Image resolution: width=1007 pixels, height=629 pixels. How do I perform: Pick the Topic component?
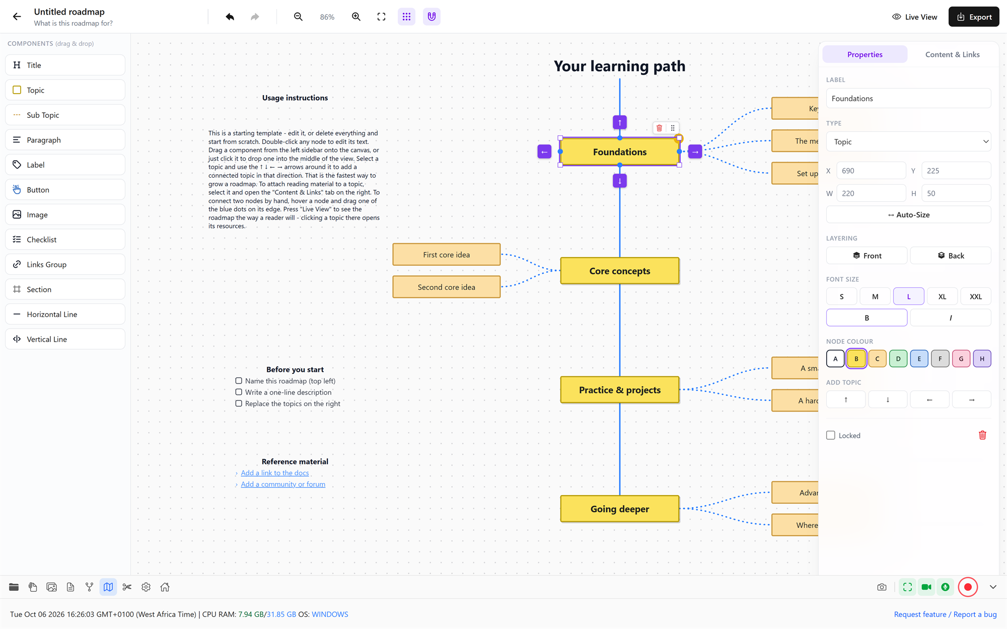point(65,90)
